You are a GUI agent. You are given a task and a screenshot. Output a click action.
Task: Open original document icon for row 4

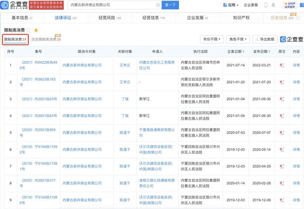[x=282, y=116]
